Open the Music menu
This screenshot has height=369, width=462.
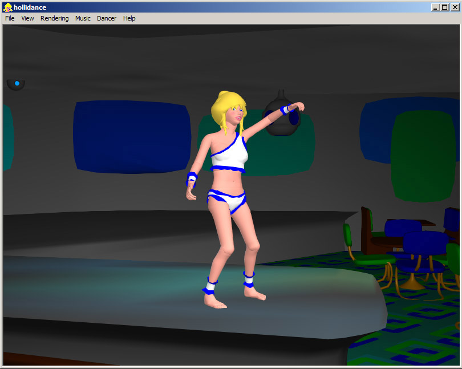coord(83,18)
